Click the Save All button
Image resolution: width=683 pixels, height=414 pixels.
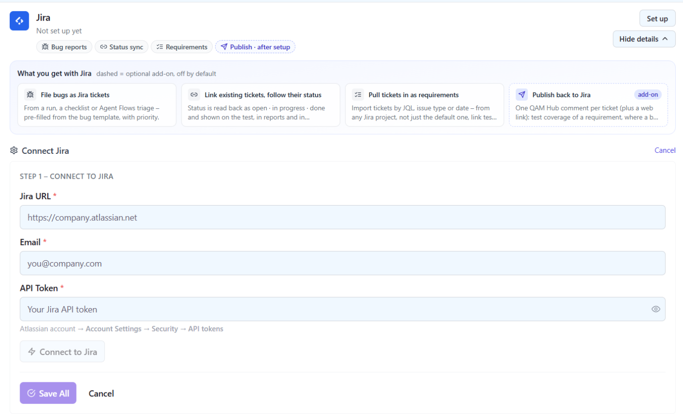48,393
